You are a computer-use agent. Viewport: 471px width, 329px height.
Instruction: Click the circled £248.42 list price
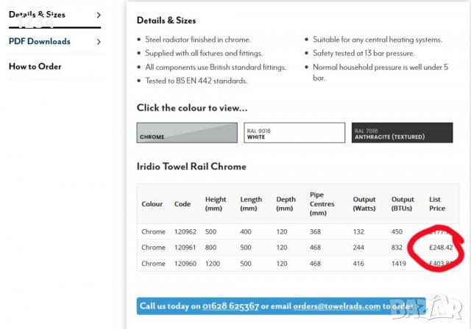coord(442,247)
